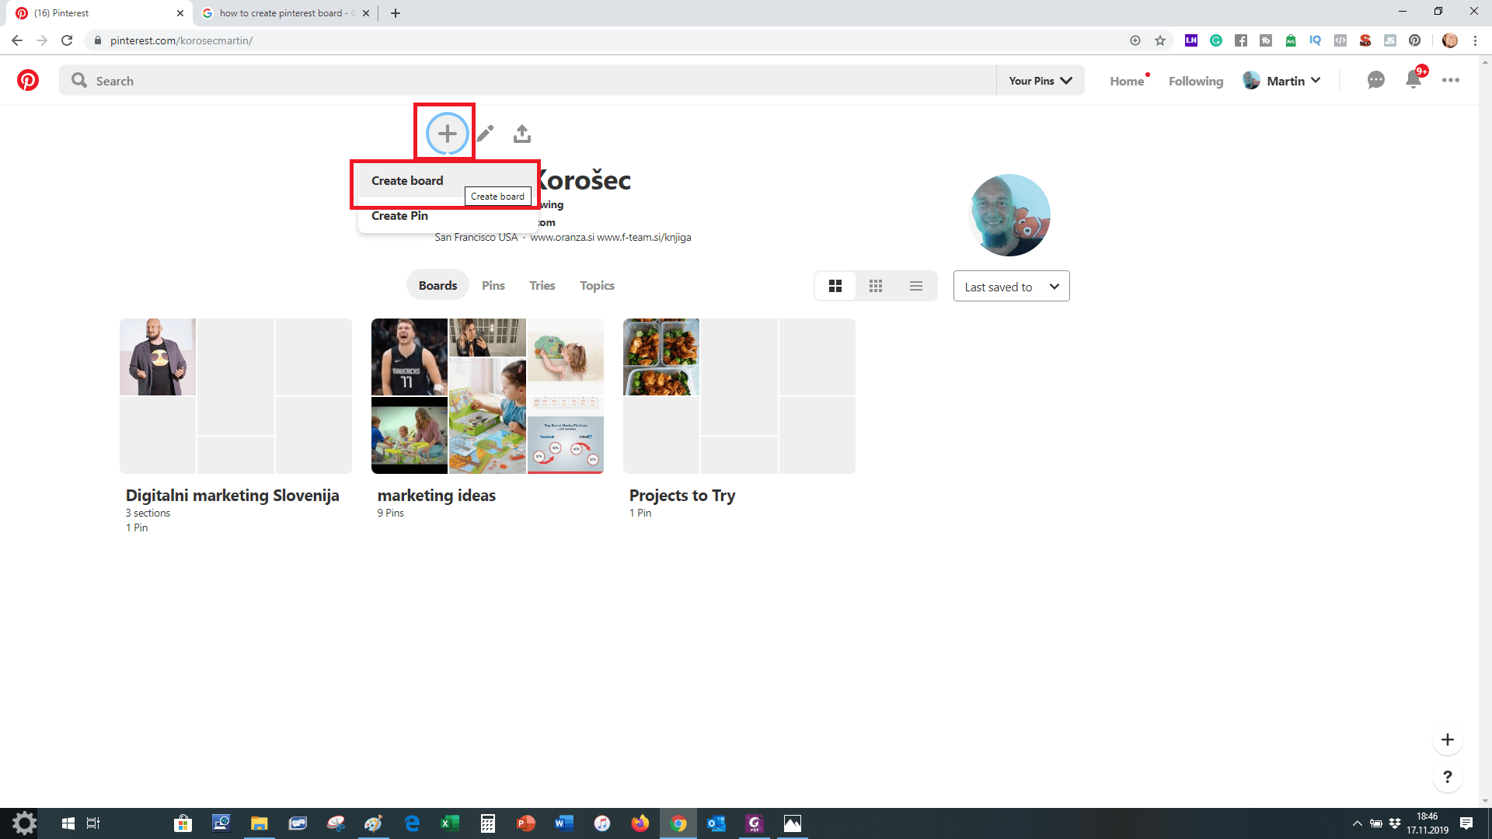Switch to wide grid board view

tap(835, 287)
